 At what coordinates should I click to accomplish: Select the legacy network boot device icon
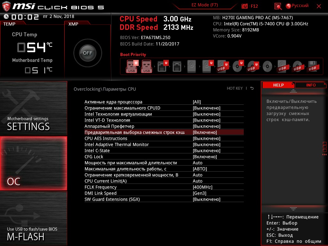click(x=177, y=66)
